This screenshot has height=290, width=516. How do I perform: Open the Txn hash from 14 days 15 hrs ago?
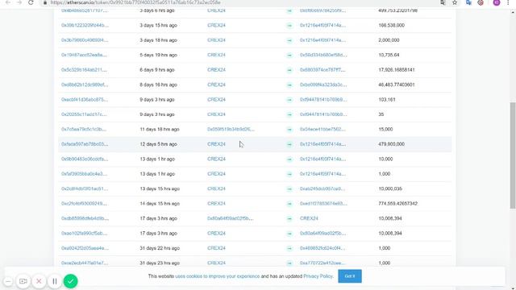tap(84, 204)
